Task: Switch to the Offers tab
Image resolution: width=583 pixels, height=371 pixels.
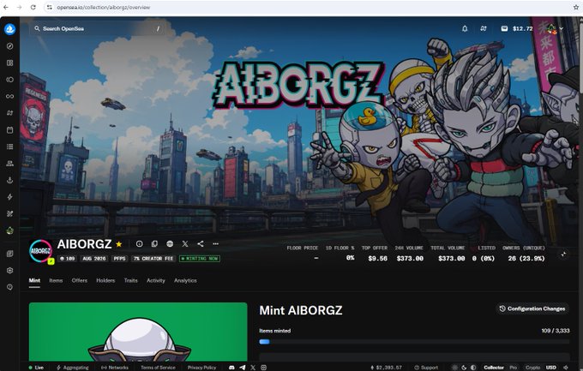Action: click(x=79, y=281)
